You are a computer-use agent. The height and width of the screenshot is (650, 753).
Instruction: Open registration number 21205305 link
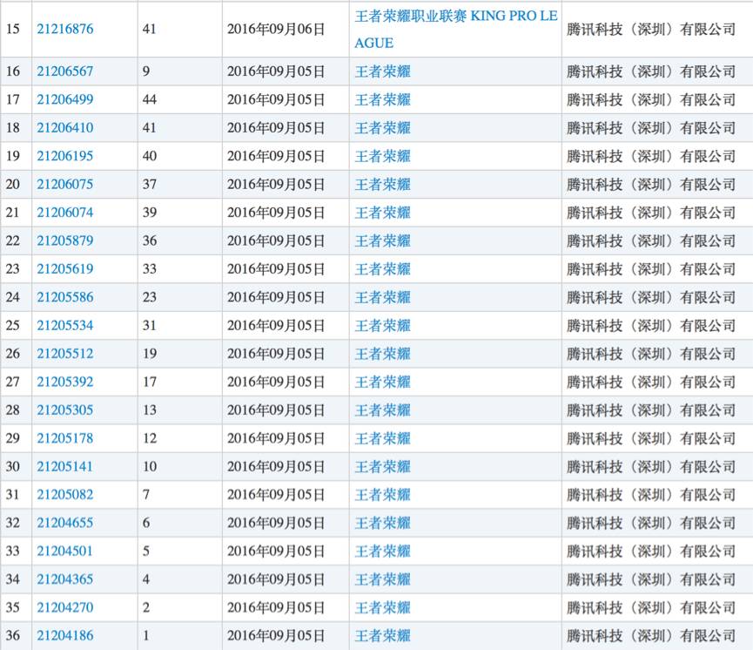pos(64,410)
